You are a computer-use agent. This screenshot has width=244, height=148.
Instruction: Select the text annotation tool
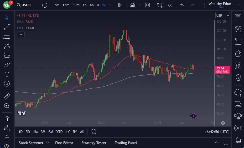click(x=7, y=74)
